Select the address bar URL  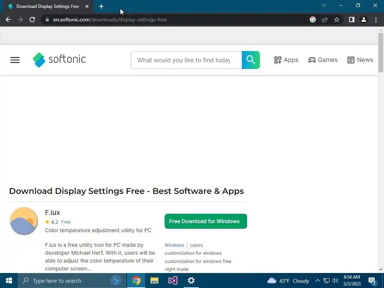(110, 19)
